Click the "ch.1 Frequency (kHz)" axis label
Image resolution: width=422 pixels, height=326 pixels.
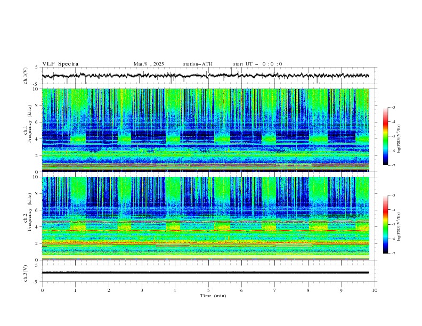28,125
